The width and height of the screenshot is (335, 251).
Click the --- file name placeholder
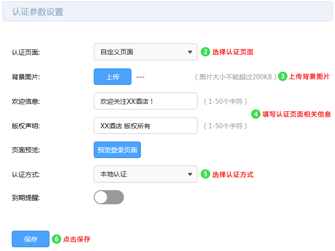point(140,76)
